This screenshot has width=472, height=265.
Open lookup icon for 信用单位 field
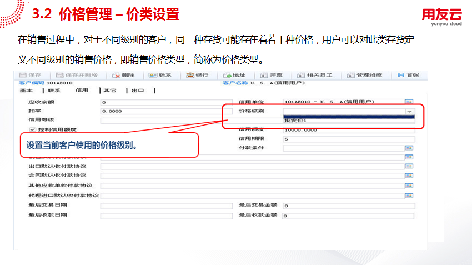pyautogui.click(x=409, y=102)
